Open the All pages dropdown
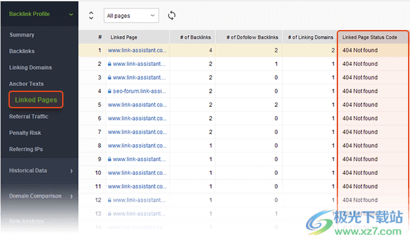 pos(131,16)
